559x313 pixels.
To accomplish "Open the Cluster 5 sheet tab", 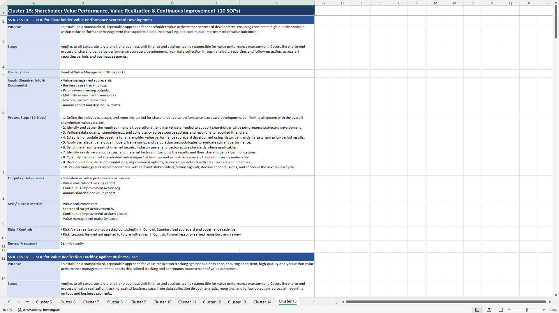I will 44,302.
